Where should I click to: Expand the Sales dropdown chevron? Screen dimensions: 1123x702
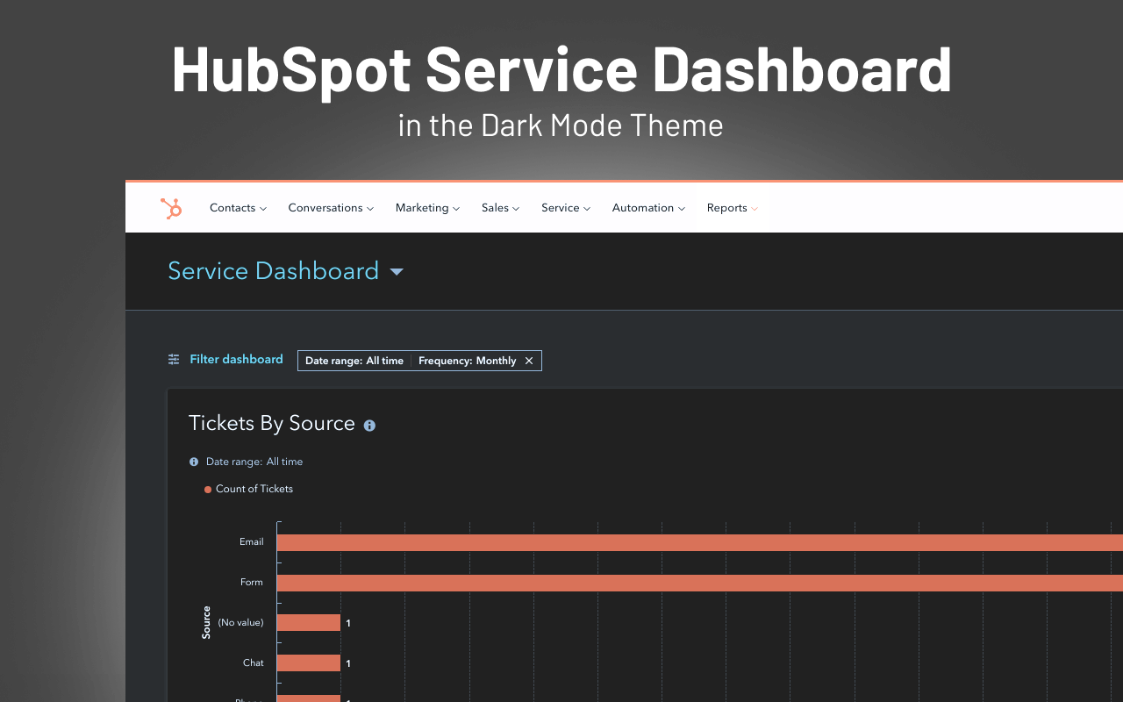[x=516, y=208]
